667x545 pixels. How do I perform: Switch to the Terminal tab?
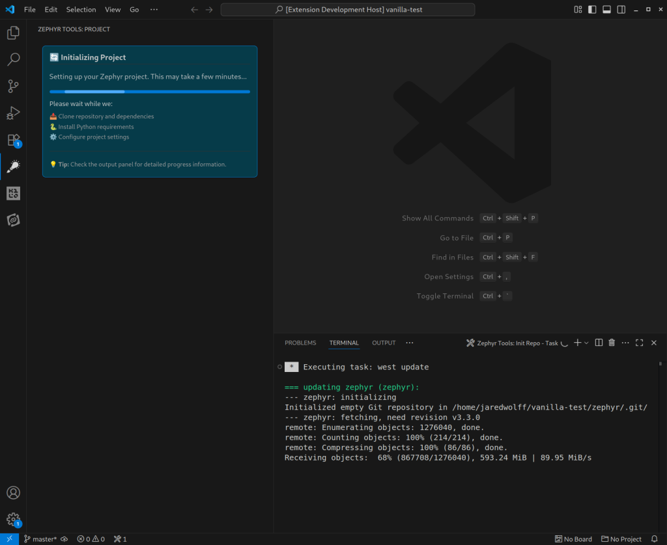pyautogui.click(x=344, y=343)
